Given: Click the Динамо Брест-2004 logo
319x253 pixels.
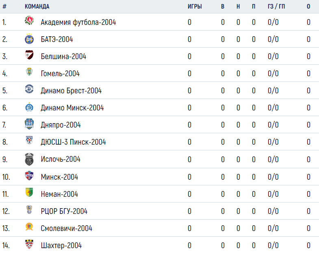Looking at the screenshot, I should tap(29, 89).
